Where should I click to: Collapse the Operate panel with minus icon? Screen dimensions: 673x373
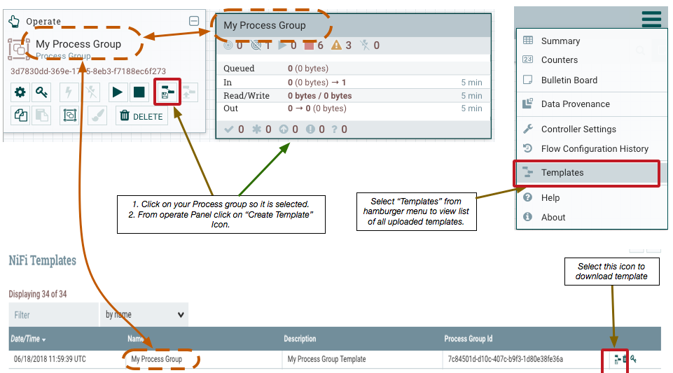[194, 20]
